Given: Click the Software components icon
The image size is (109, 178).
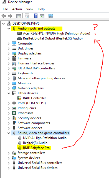Looking at the screenshot, I should [14, 123].
